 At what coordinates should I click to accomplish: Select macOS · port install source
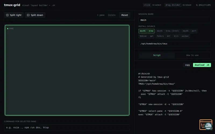pos(189,31)
